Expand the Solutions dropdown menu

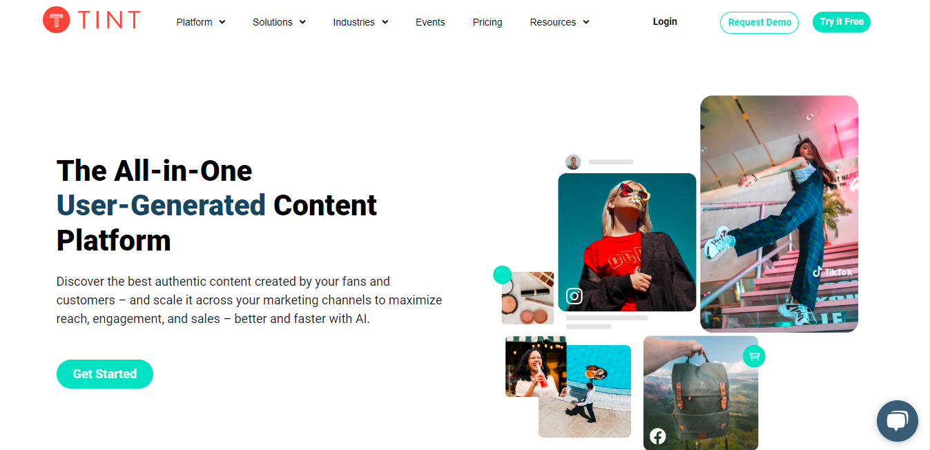[x=279, y=22]
